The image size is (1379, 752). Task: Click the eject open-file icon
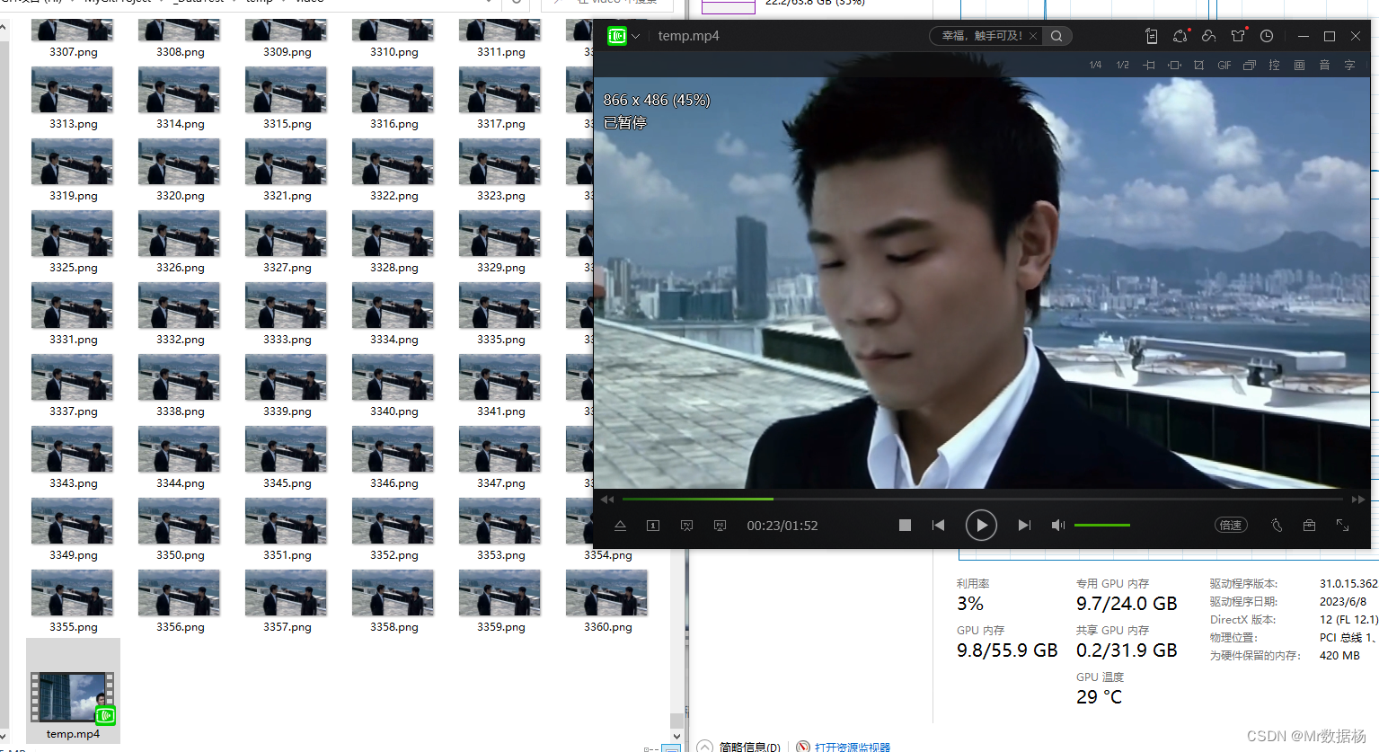pos(620,526)
